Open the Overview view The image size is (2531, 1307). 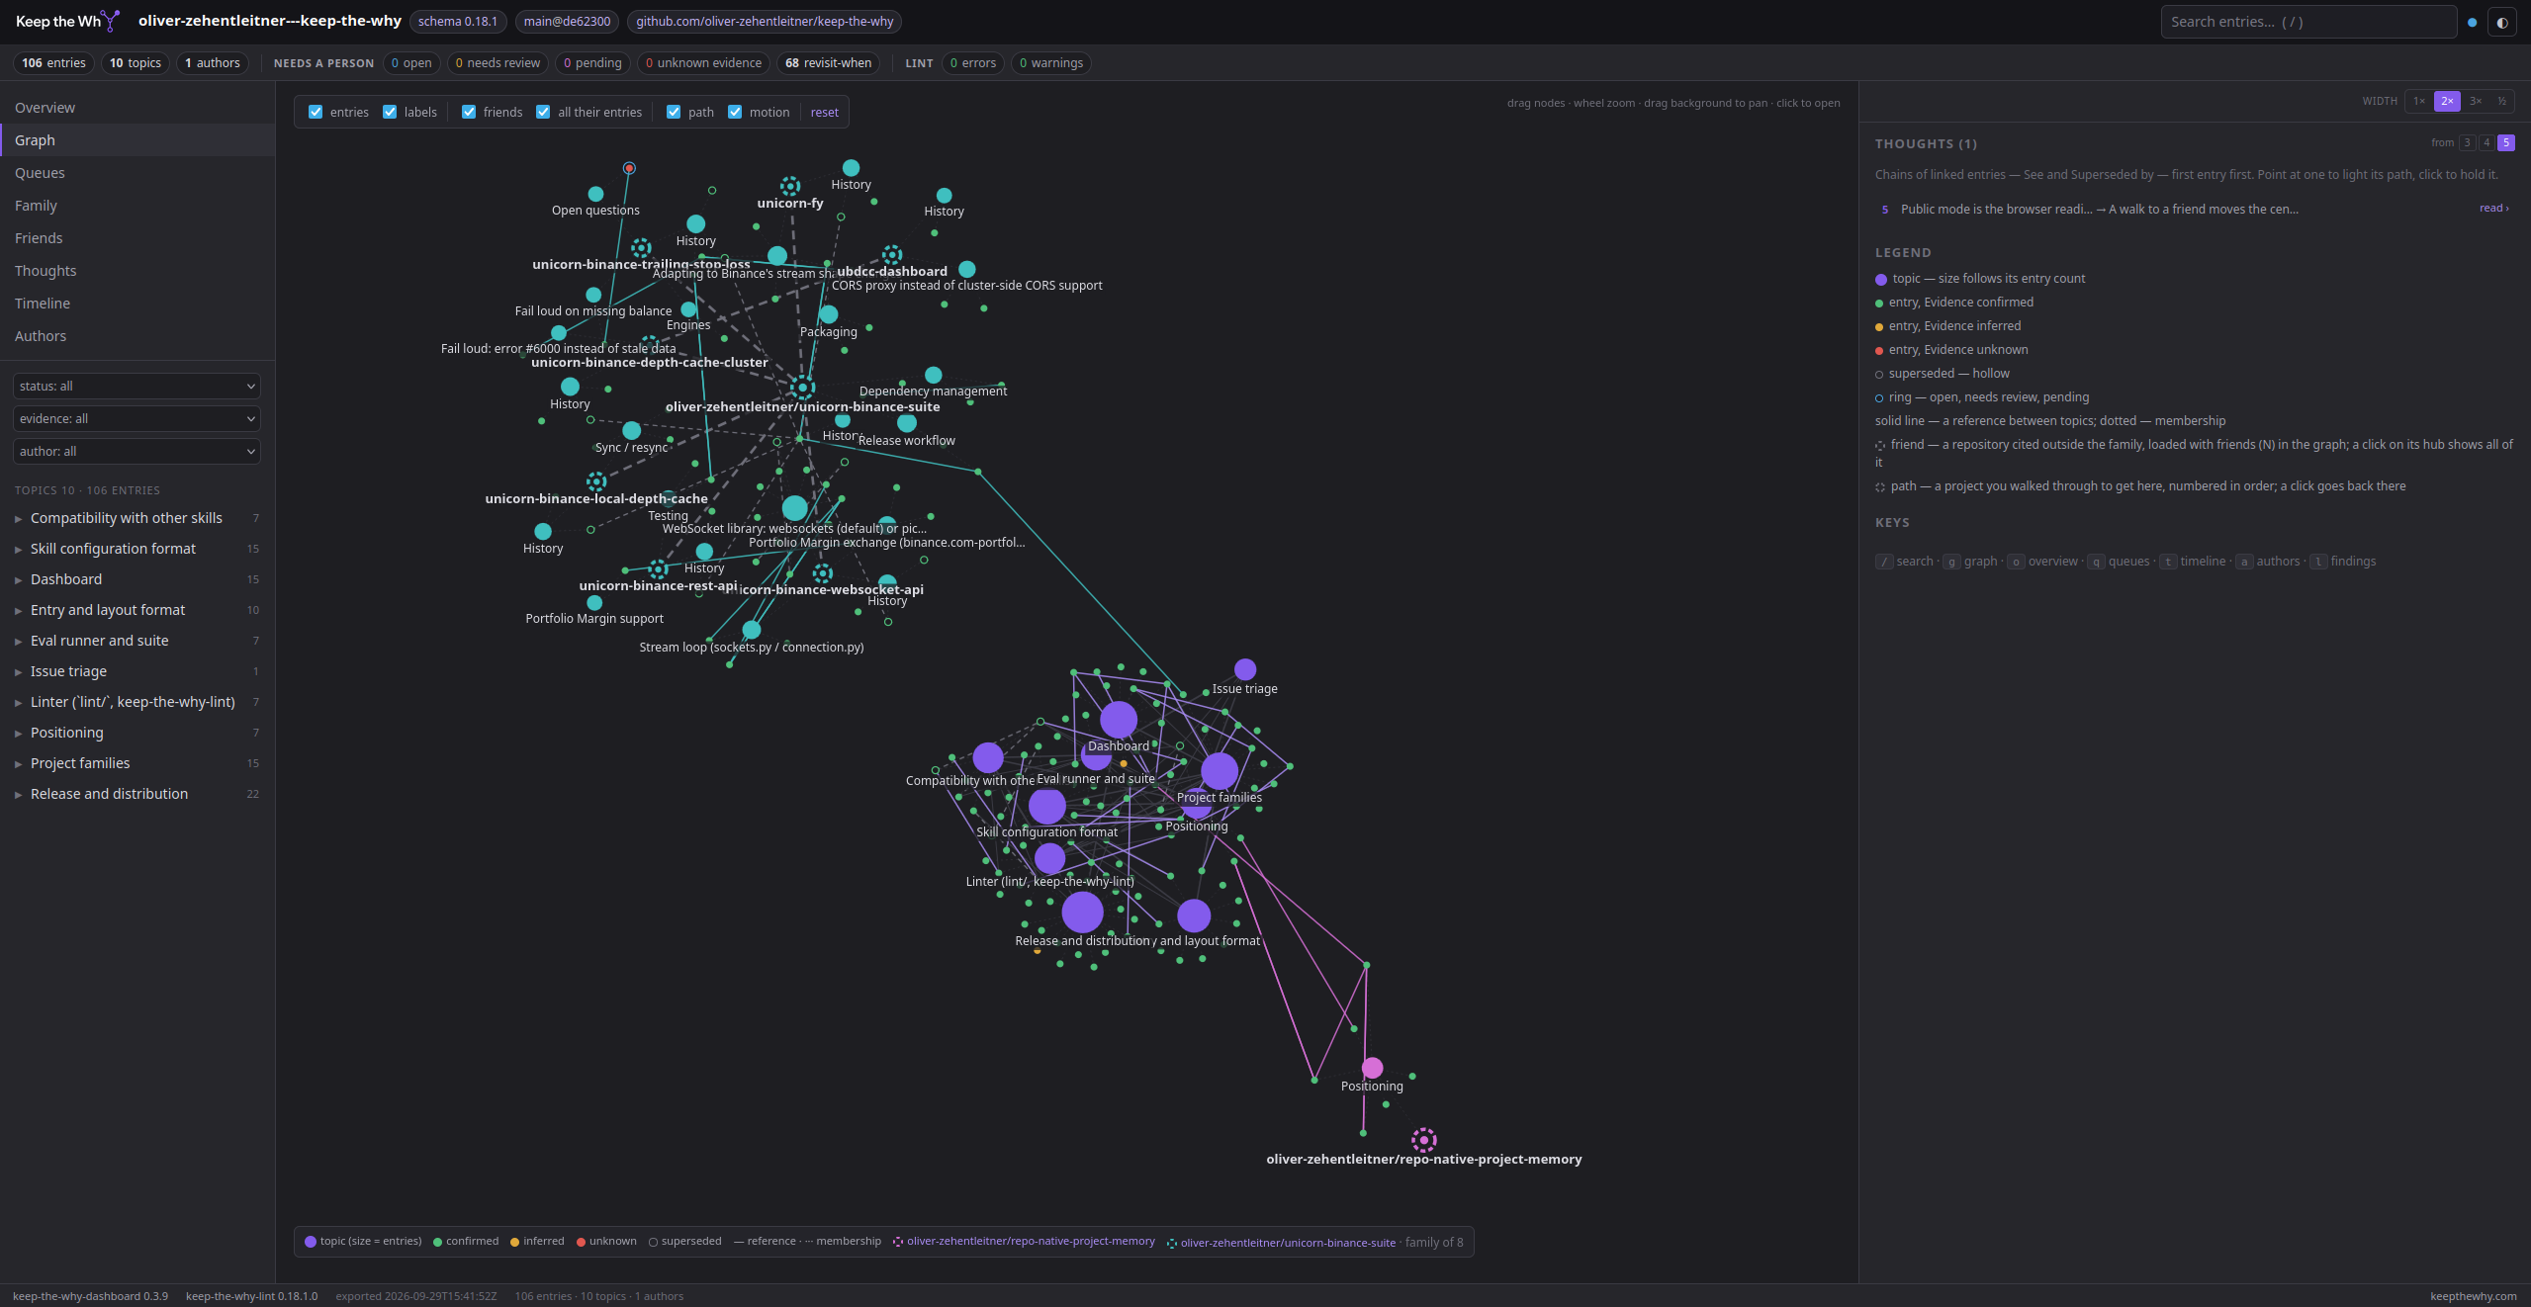[137, 108]
